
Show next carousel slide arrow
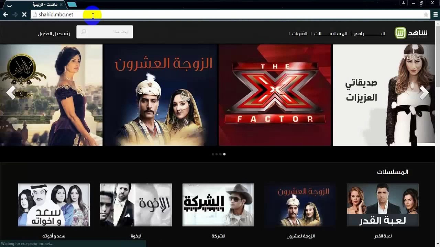tap(424, 93)
